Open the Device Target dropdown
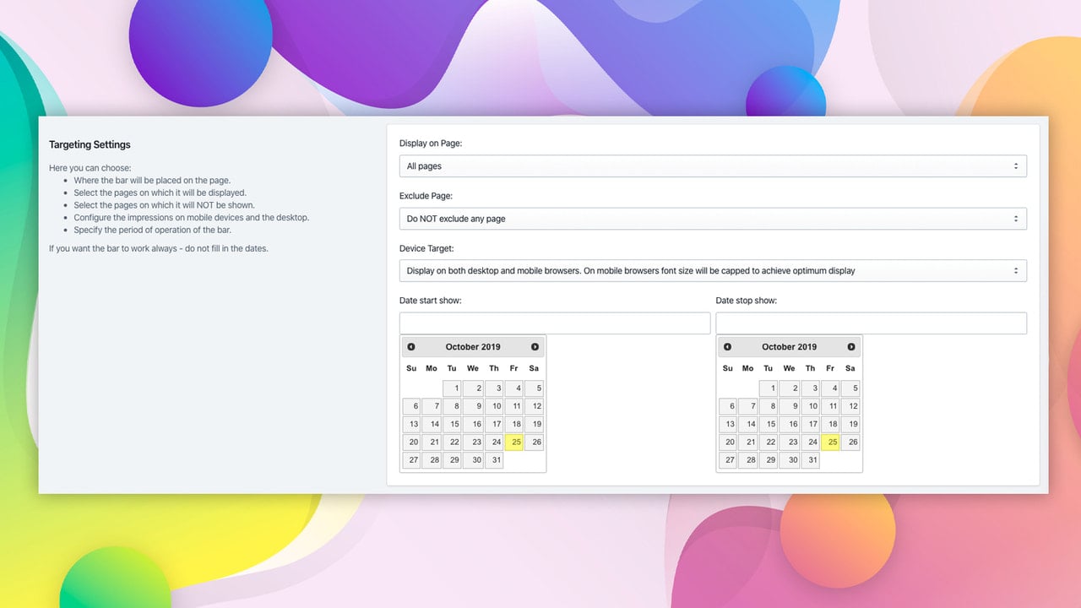The height and width of the screenshot is (608, 1081). click(713, 271)
